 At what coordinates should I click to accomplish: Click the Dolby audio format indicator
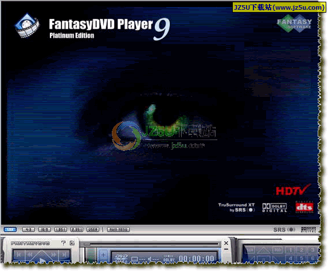coord(169,258)
